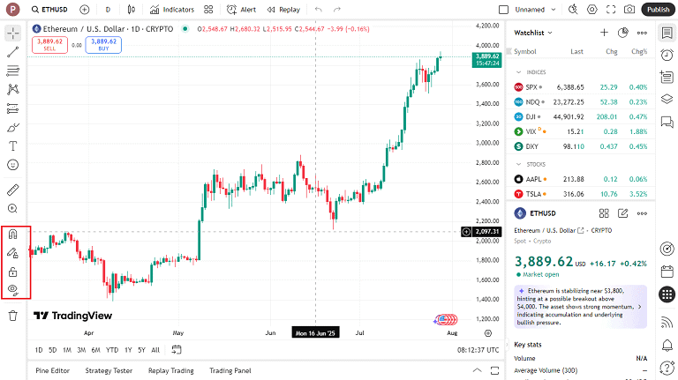Click the Publish button
This screenshot has width=678, height=380.
point(657,10)
